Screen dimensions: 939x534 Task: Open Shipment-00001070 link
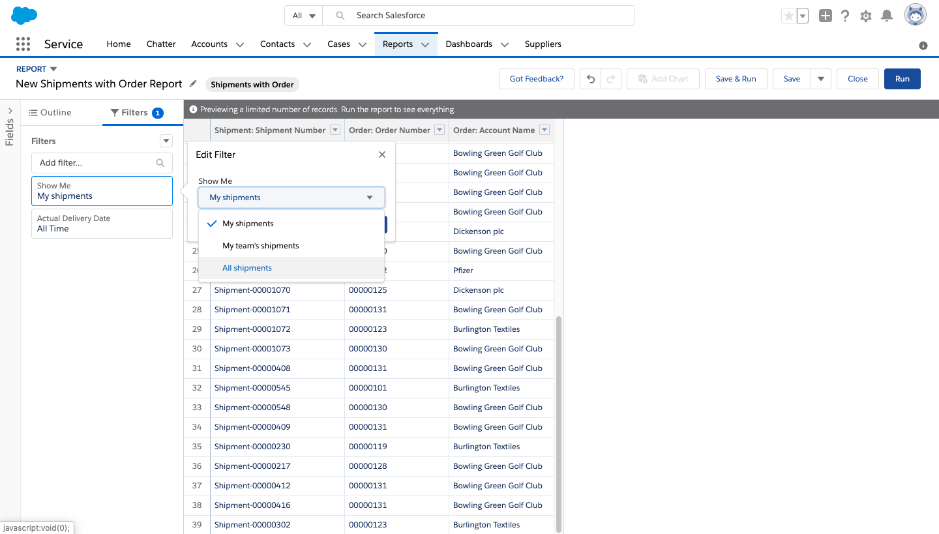(252, 290)
